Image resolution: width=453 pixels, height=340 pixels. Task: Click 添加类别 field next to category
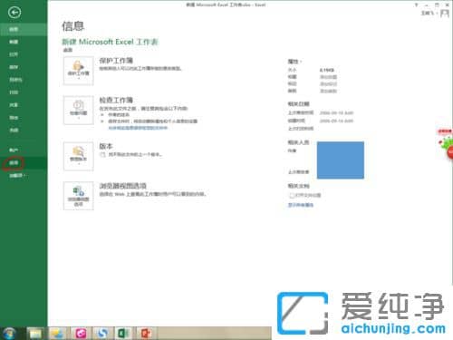(328, 91)
